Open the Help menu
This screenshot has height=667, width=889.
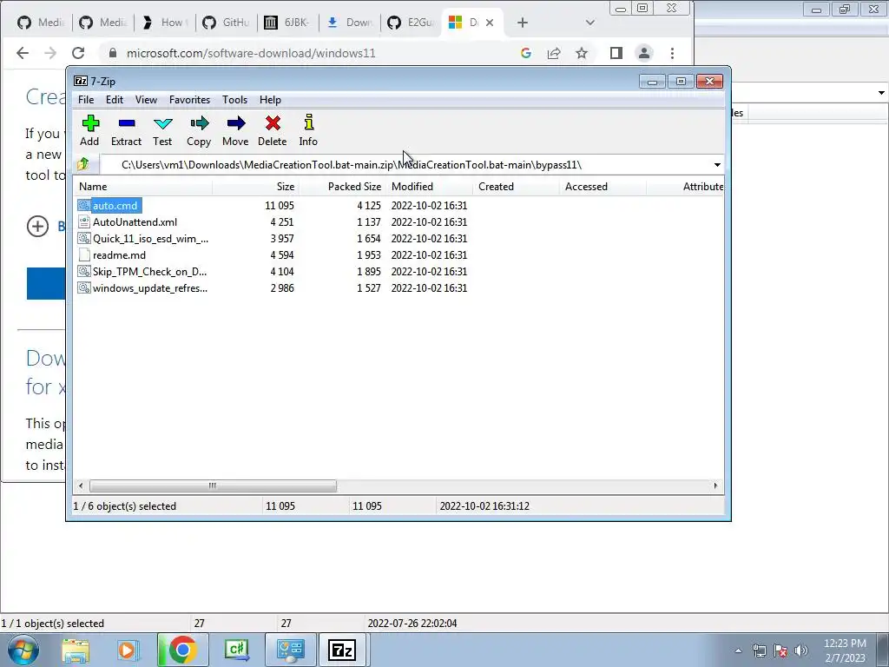271,99
